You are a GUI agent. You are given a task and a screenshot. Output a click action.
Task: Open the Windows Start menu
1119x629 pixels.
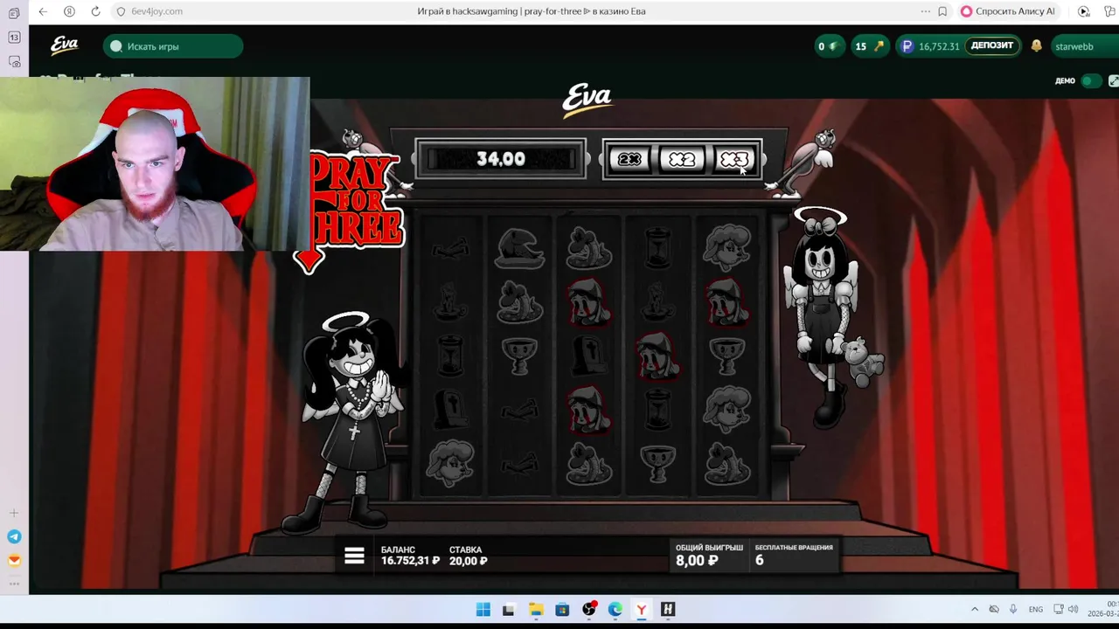tap(483, 609)
